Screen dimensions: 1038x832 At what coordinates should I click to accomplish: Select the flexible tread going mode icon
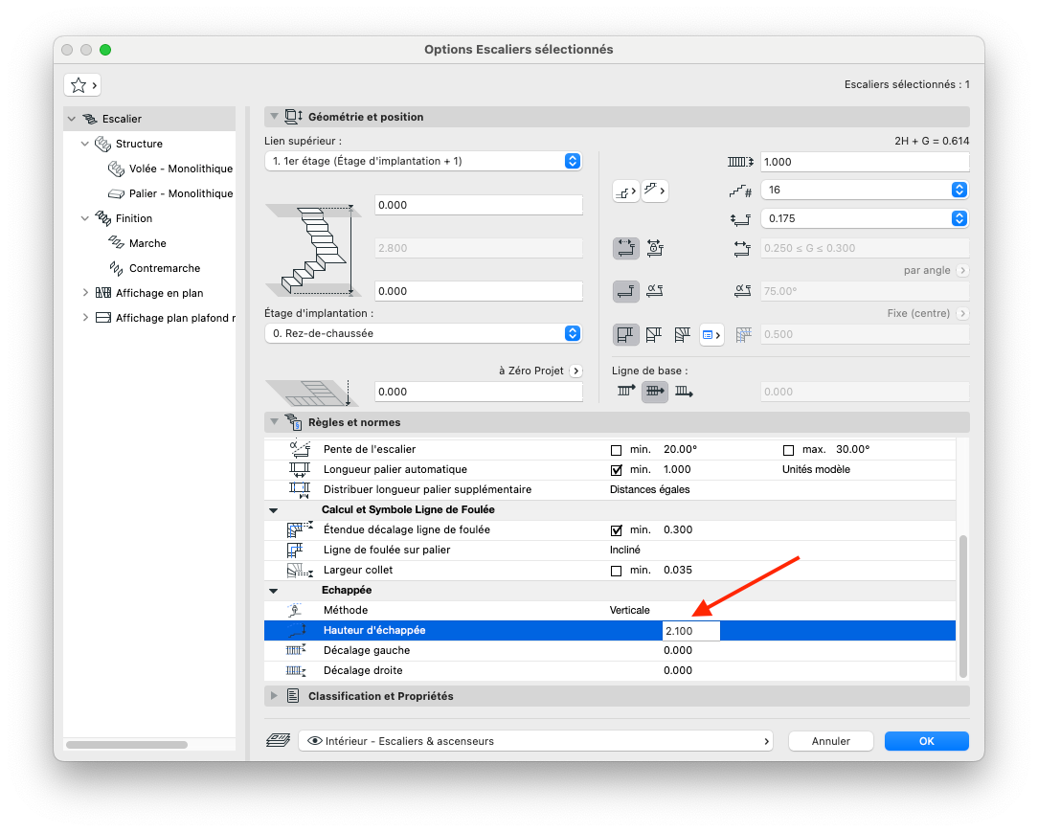tap(625, 248)
